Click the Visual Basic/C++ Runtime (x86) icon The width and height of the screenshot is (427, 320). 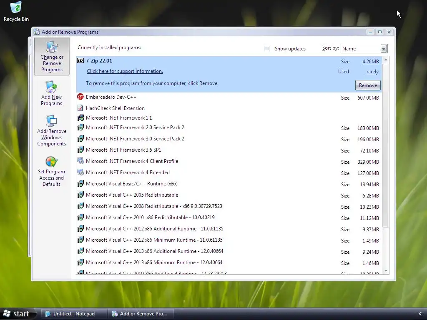pyautogui.click(x=80, y=183)
